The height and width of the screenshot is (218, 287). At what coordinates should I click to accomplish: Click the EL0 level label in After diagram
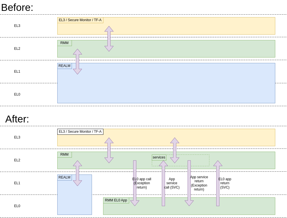(x=17, y=206)
